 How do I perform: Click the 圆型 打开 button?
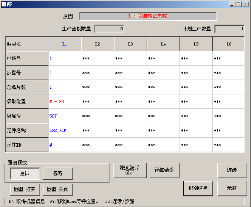25,190
